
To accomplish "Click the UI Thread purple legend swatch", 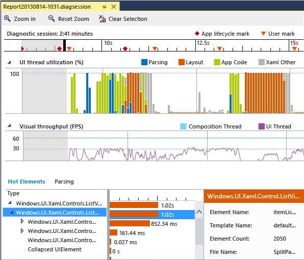I will coord(262,126).
